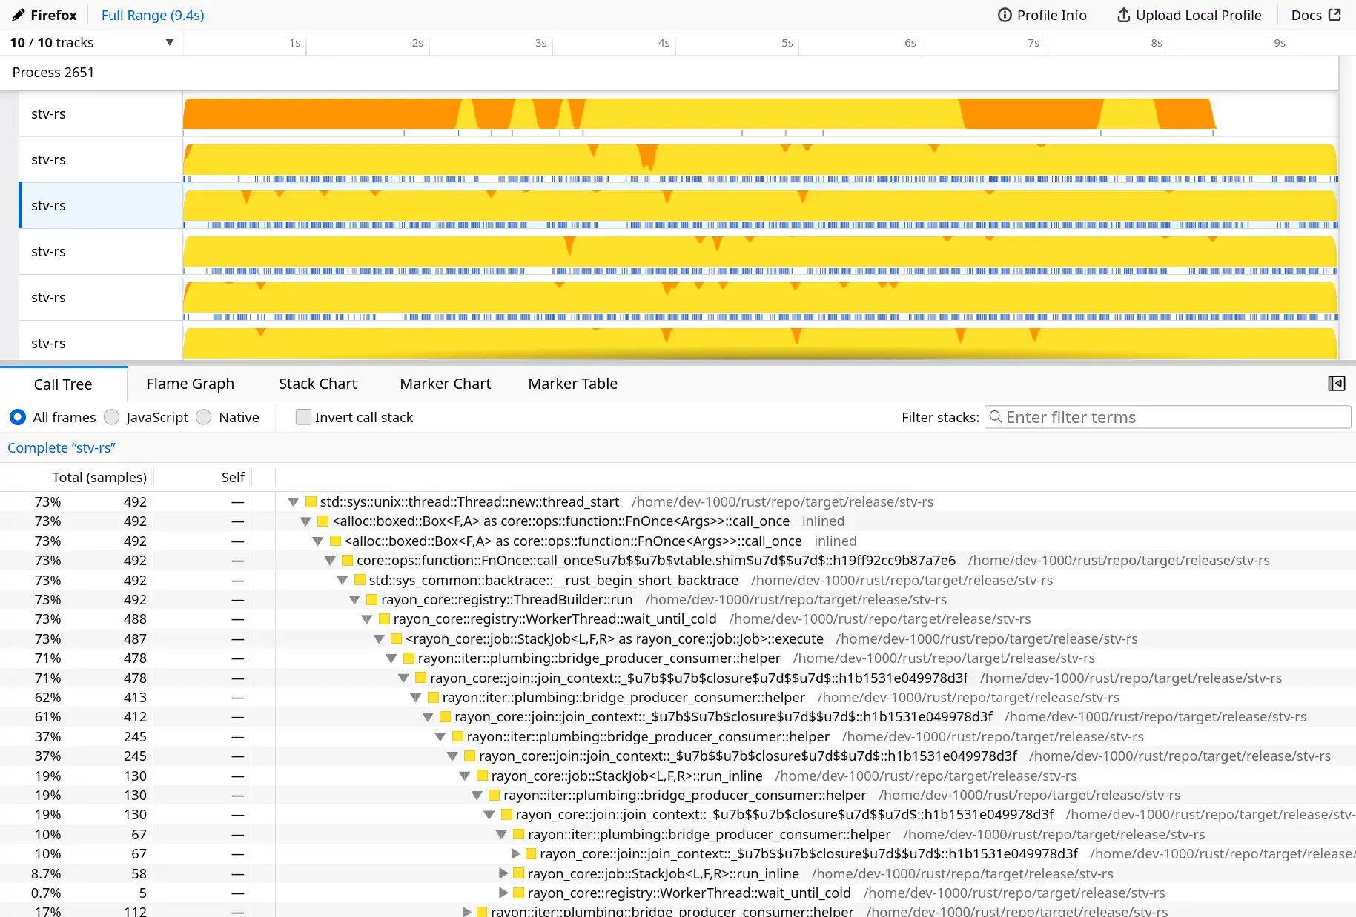
Task: Select the JavaScript frames filter
Action: [112, 417]
